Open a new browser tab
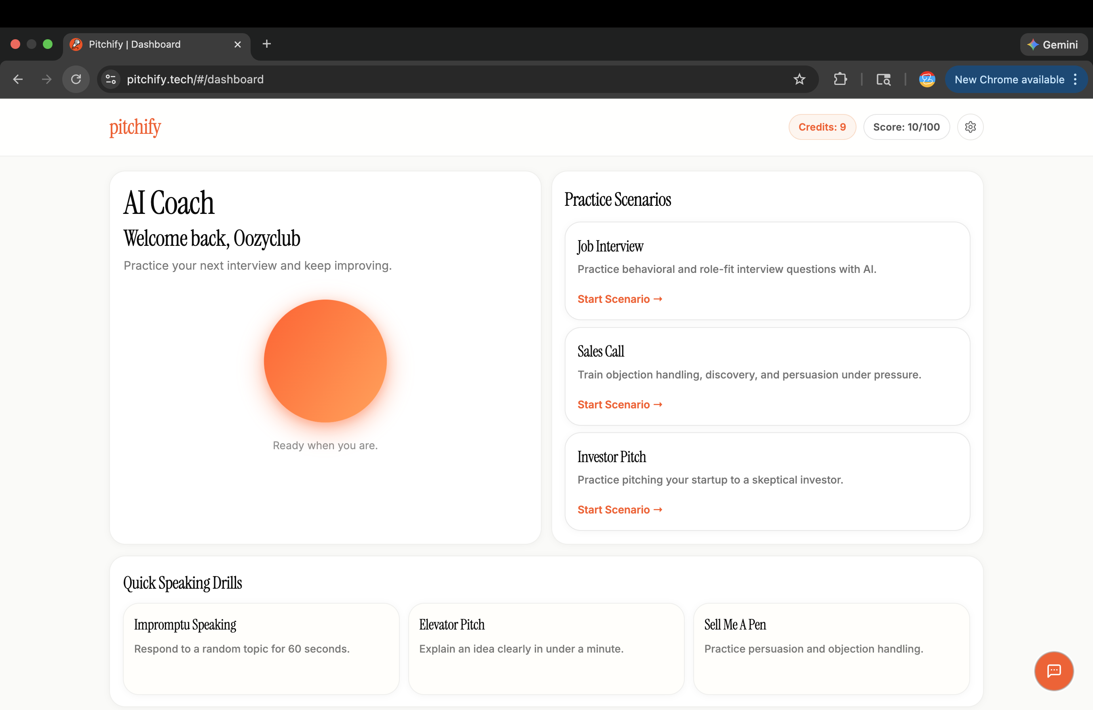 click(x=266, y=44)
